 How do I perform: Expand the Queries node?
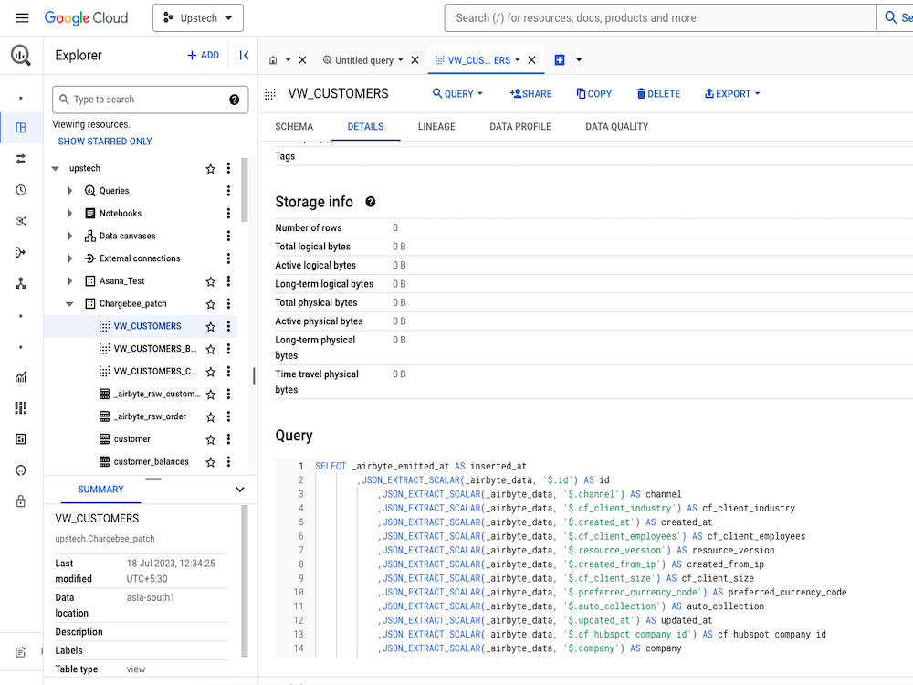pyautogui.click(x=70, y=191)
